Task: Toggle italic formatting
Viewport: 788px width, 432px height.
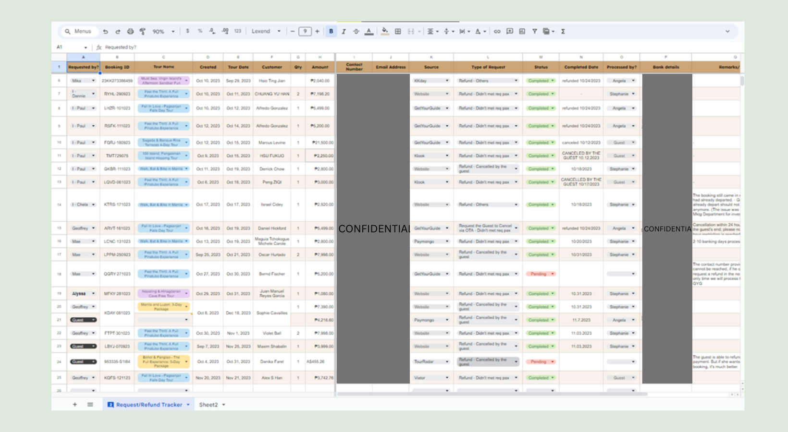Action: (344, 31)
